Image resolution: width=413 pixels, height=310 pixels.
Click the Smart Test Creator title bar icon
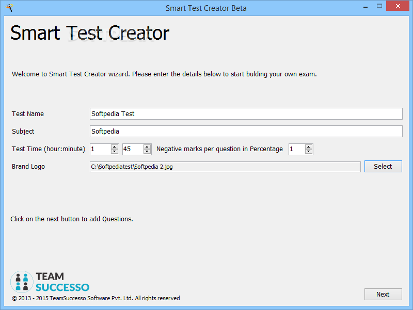click(9, 8)
